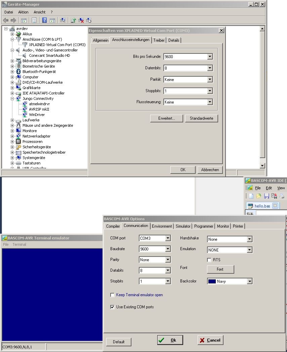Click the Erweitert... button

(x=166, y=118)
